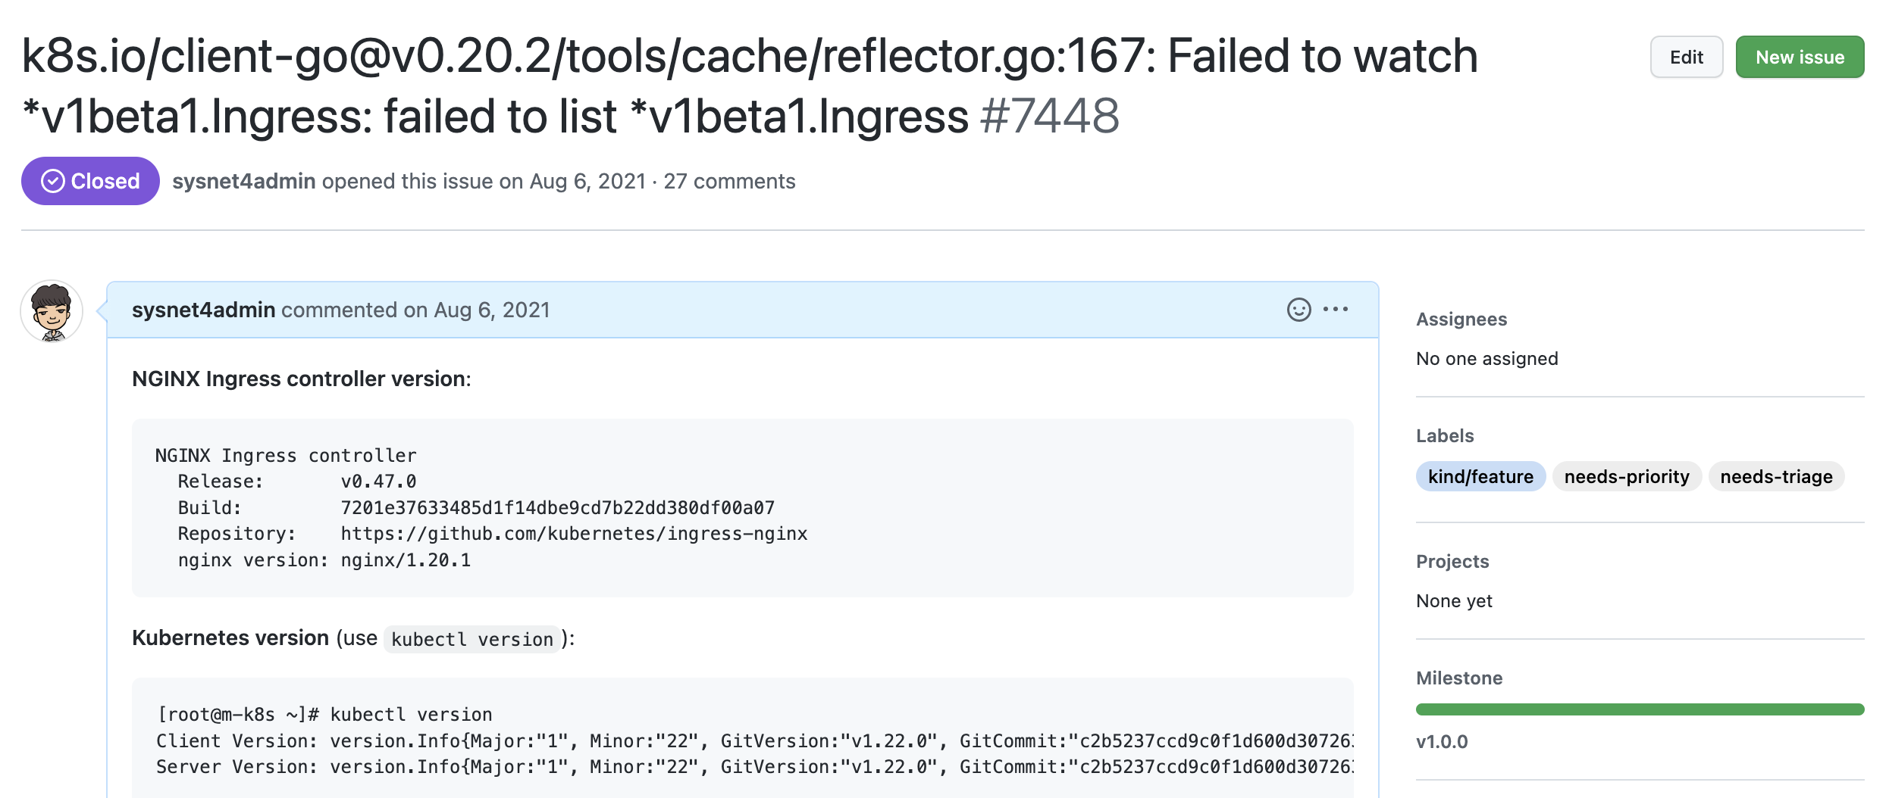Click the sysnet4admin avatar picture
Image resolution: width=1889 pixels, height=798 pixels.
[52, 311]
